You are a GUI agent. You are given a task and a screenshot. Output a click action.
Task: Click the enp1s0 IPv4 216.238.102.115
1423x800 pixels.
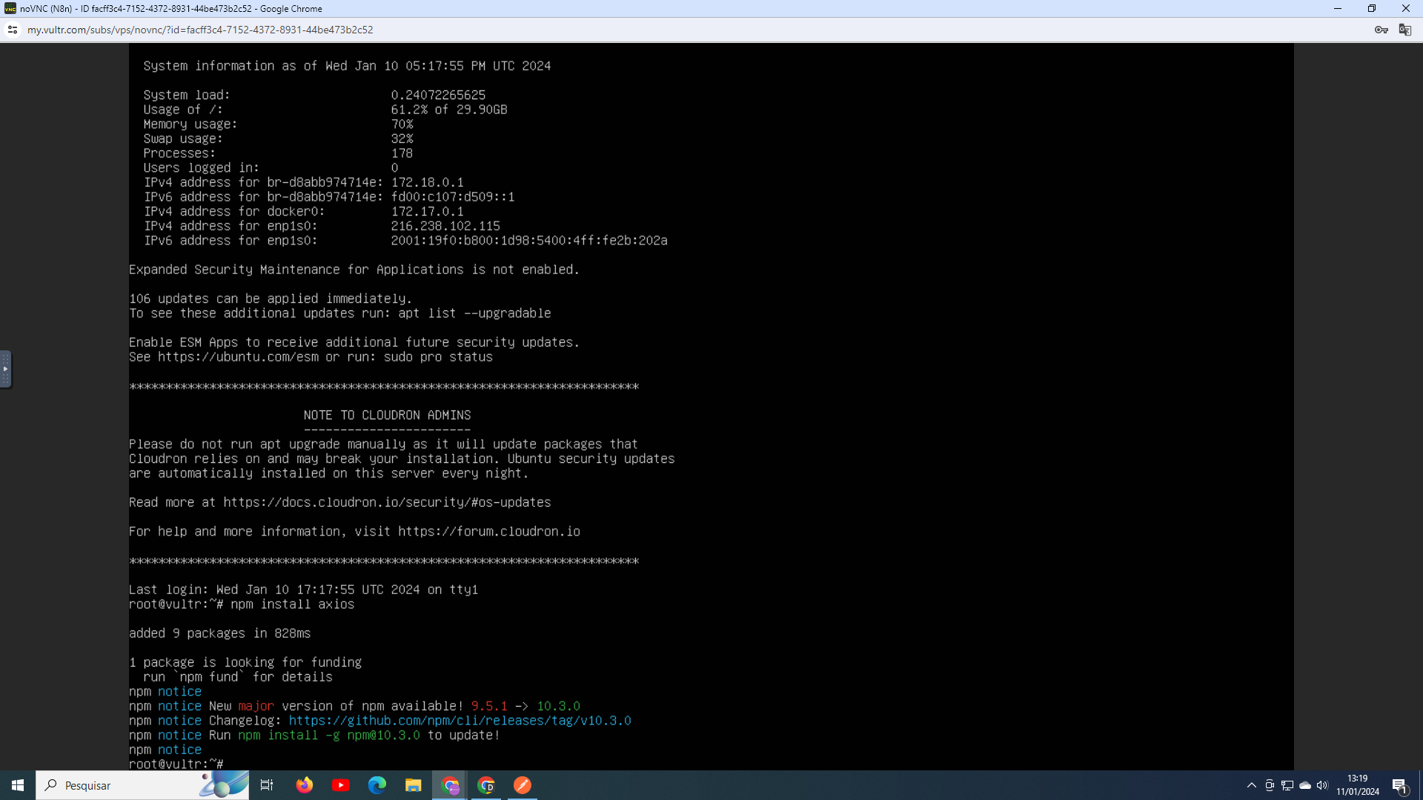point(445,226)
